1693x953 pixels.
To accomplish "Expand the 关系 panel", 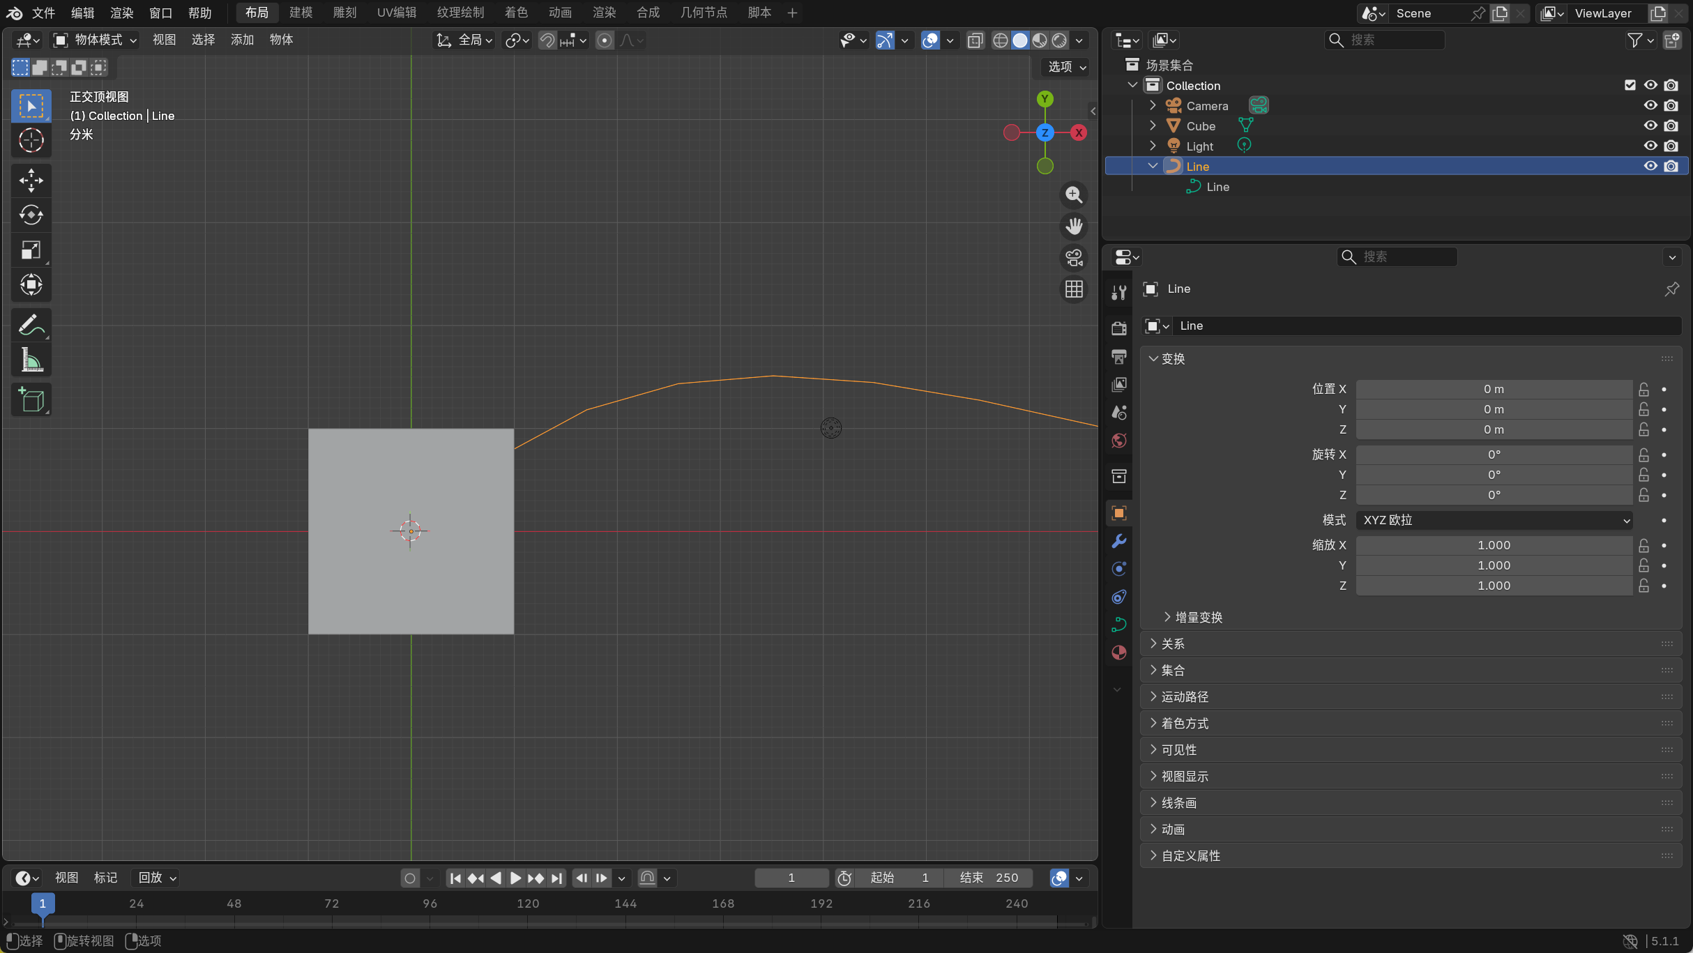I will point(1173,643).
